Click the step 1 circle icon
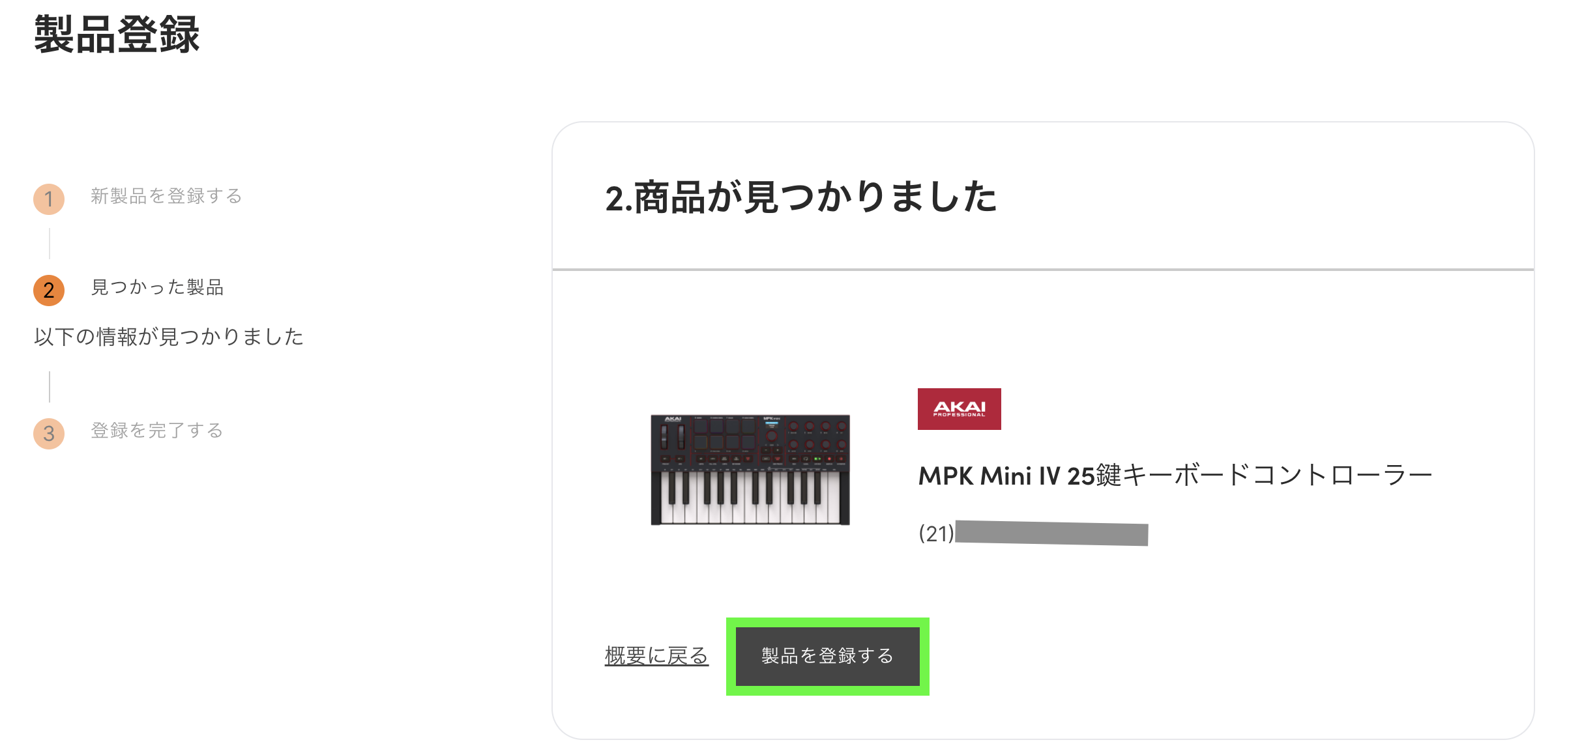Image resolution: width=1584 pixels, height=753 pixels. pyautogui.click(x=49, y=199)
